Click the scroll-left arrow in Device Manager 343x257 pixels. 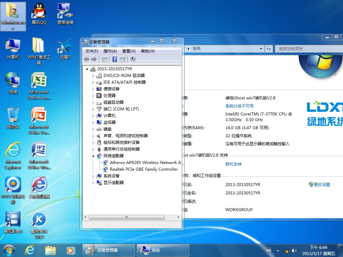coord(85,217)
